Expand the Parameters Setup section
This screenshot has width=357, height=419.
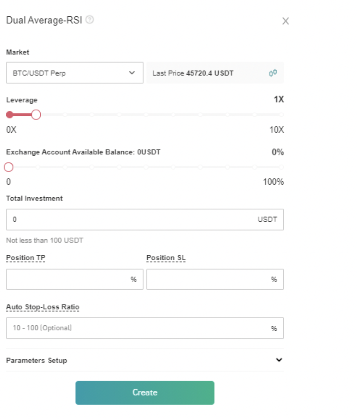[279, 360]
